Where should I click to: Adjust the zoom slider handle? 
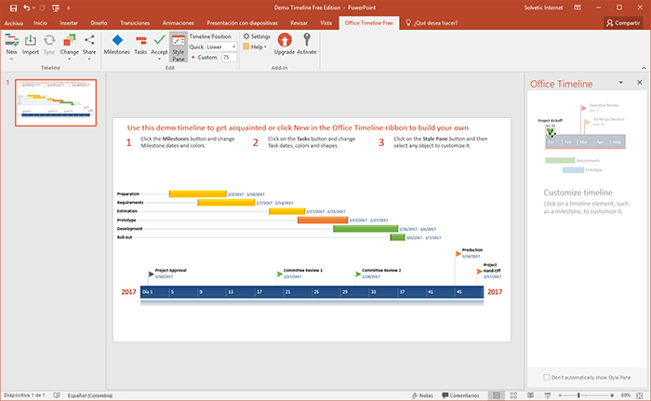coord(578,395)
